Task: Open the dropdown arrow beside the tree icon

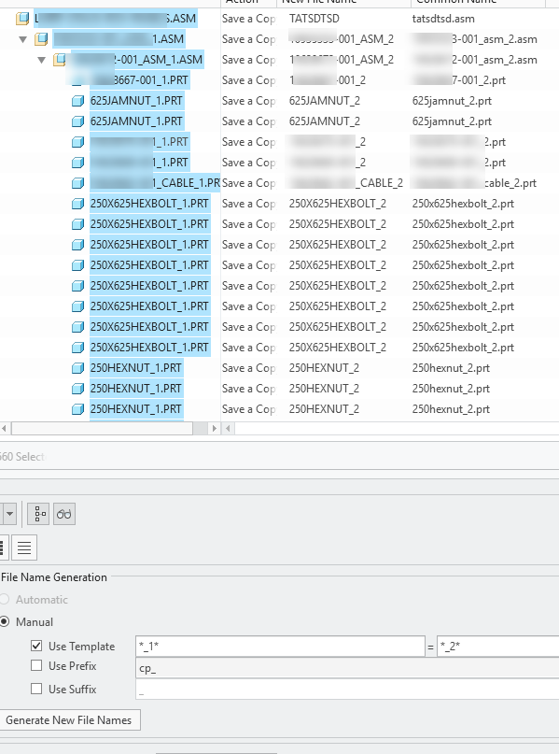Action: (x=9, y=514)
